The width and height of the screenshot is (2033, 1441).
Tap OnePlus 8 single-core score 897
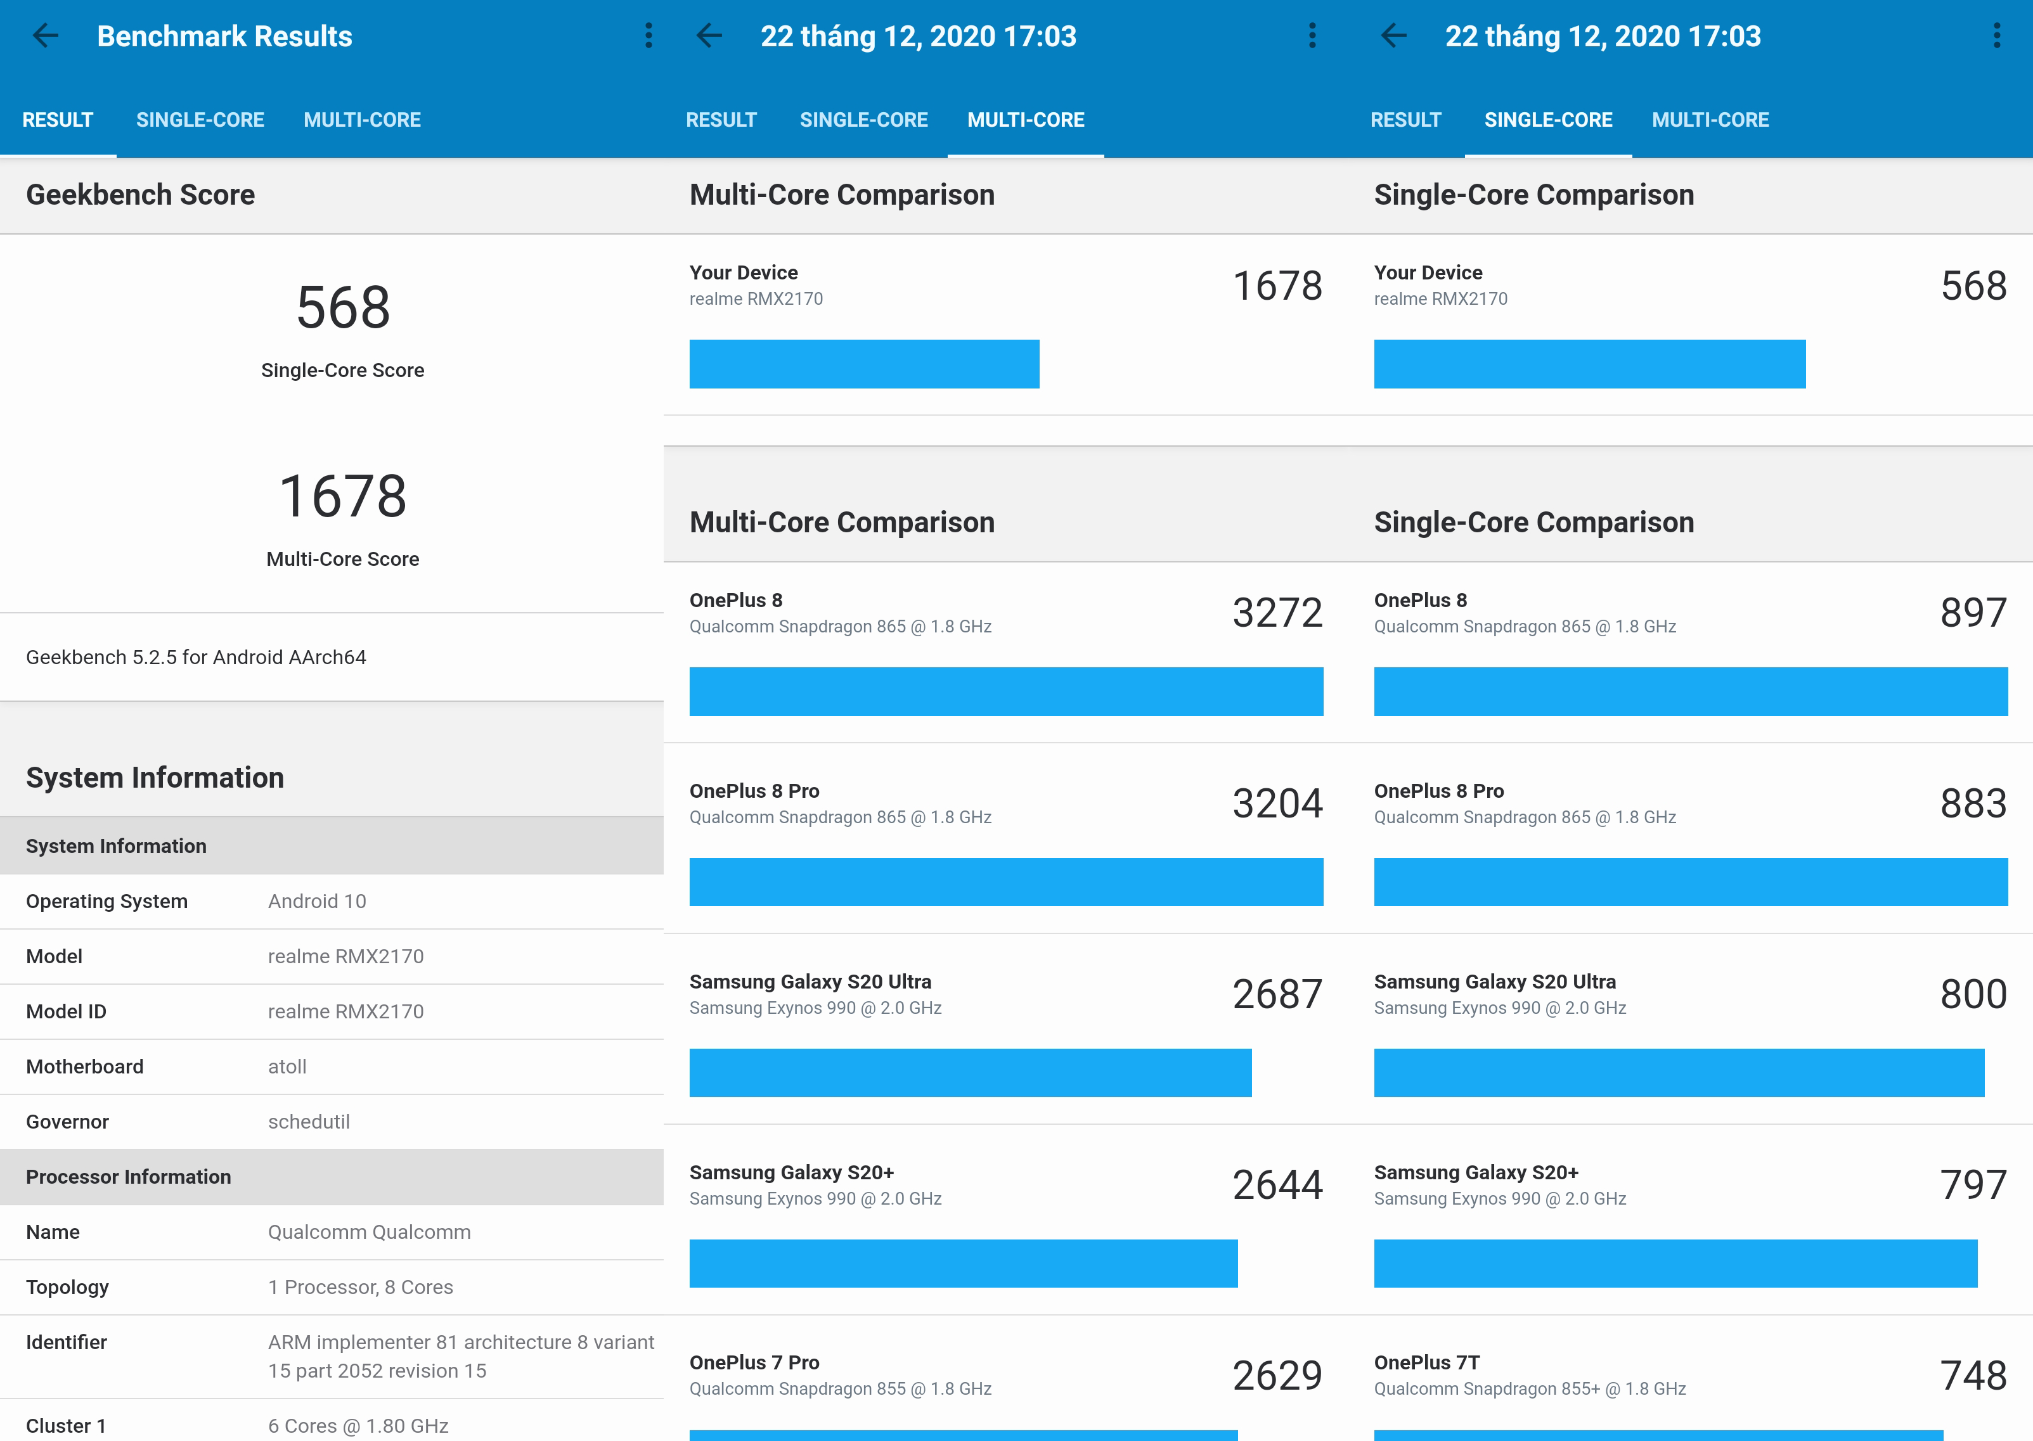(x=1973, y=613)
